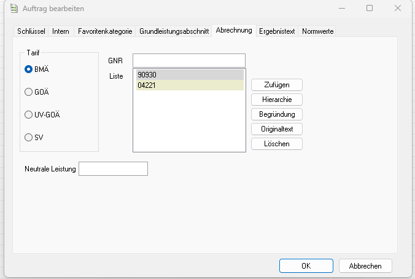Click the Begründung button
The image size is (415, 279).
277,114
